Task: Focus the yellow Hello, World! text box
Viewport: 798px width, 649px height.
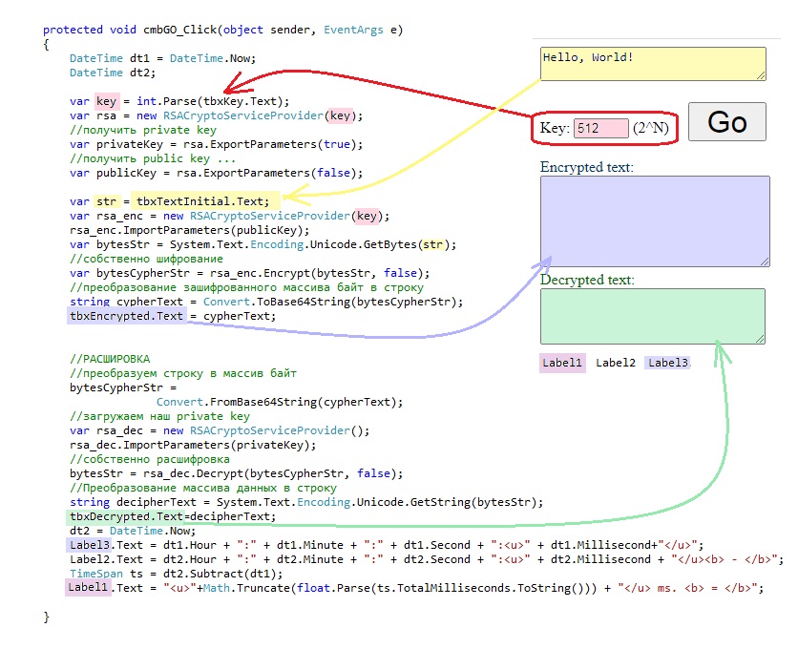Action: click(x=653, y=64)
